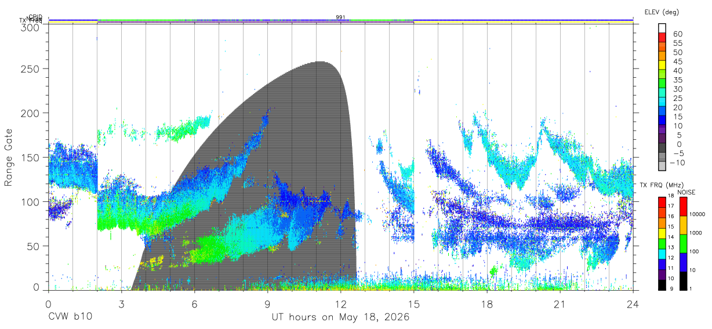Pick ELEV colorbar band between 0 and -5

(x=662, y=148)
